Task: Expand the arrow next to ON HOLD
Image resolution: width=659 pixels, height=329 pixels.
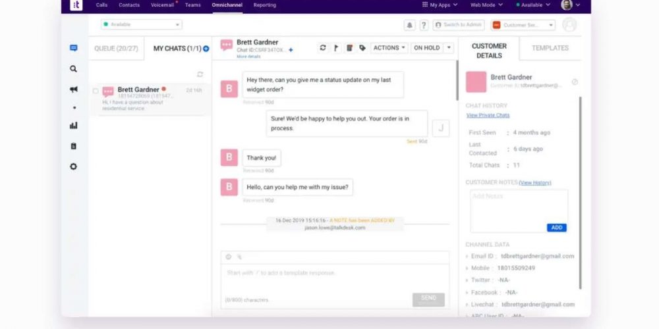Action: (x=449, y=48)
